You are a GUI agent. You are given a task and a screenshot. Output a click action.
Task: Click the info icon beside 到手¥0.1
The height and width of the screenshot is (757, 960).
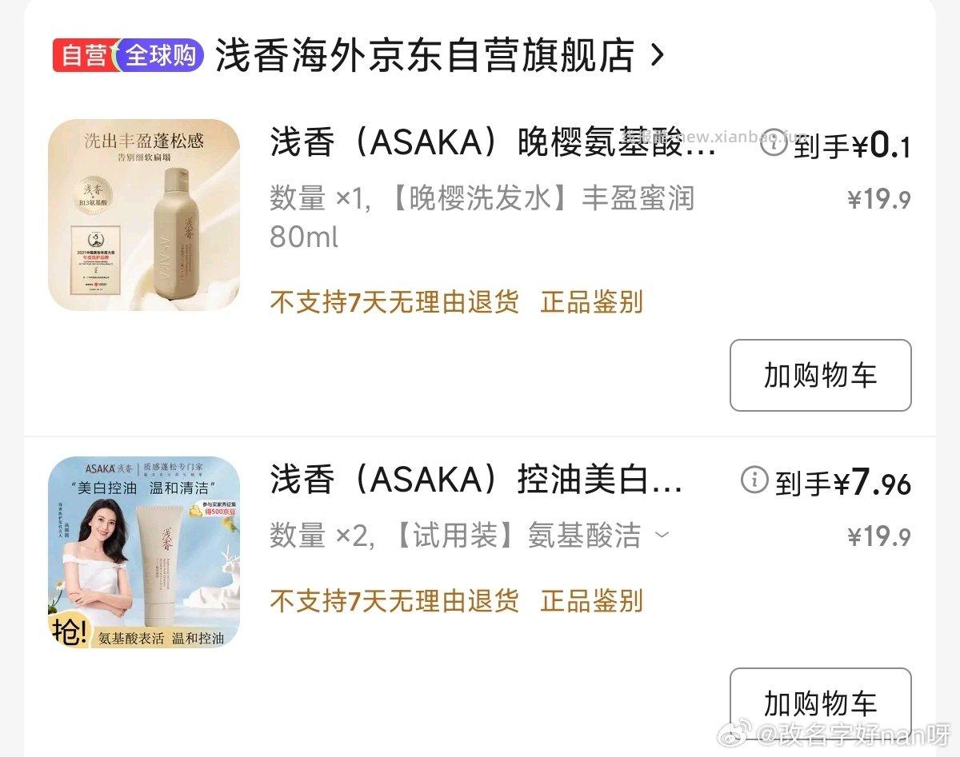click(x=774, y=141)
